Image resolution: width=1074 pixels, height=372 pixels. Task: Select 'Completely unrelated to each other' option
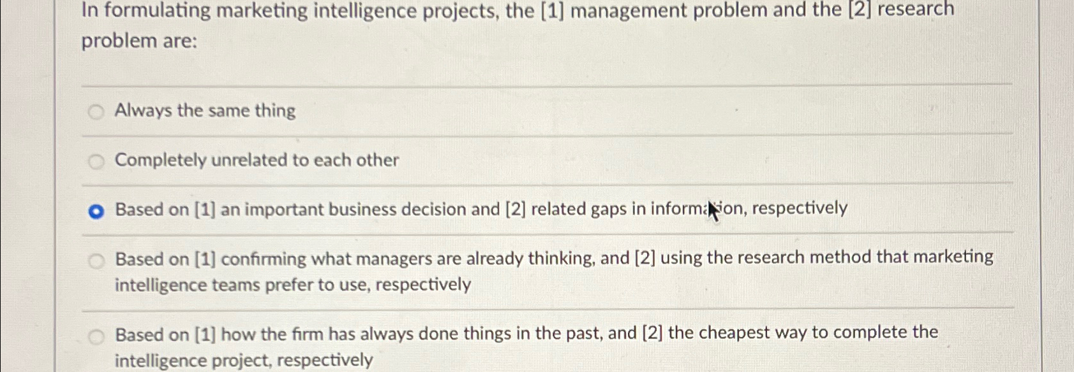coord(96,162)
